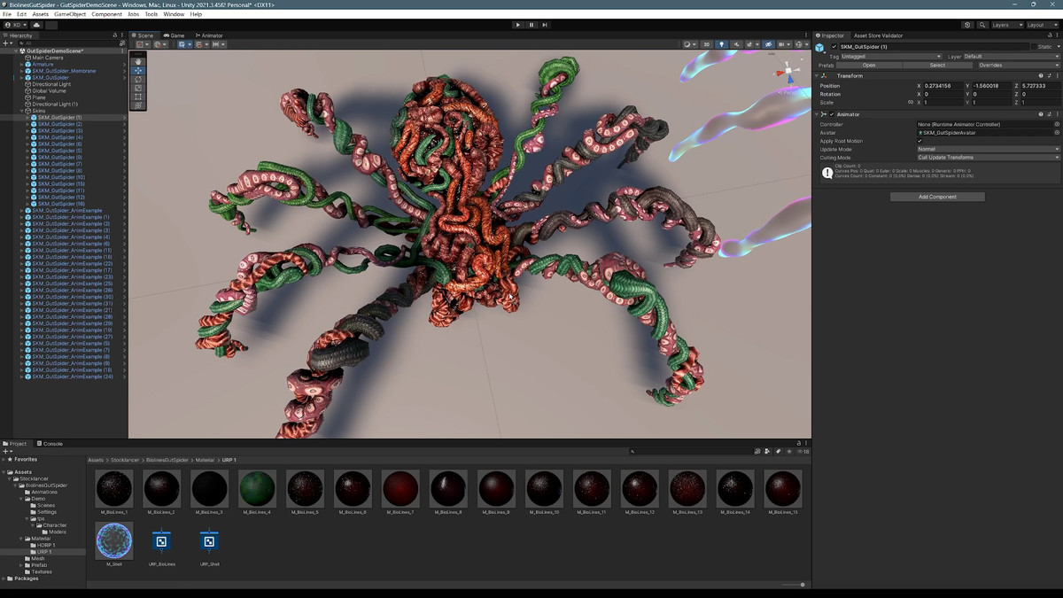Click the prefab Open button
This screenshot has height=598, width=1063.
point(869,65)
